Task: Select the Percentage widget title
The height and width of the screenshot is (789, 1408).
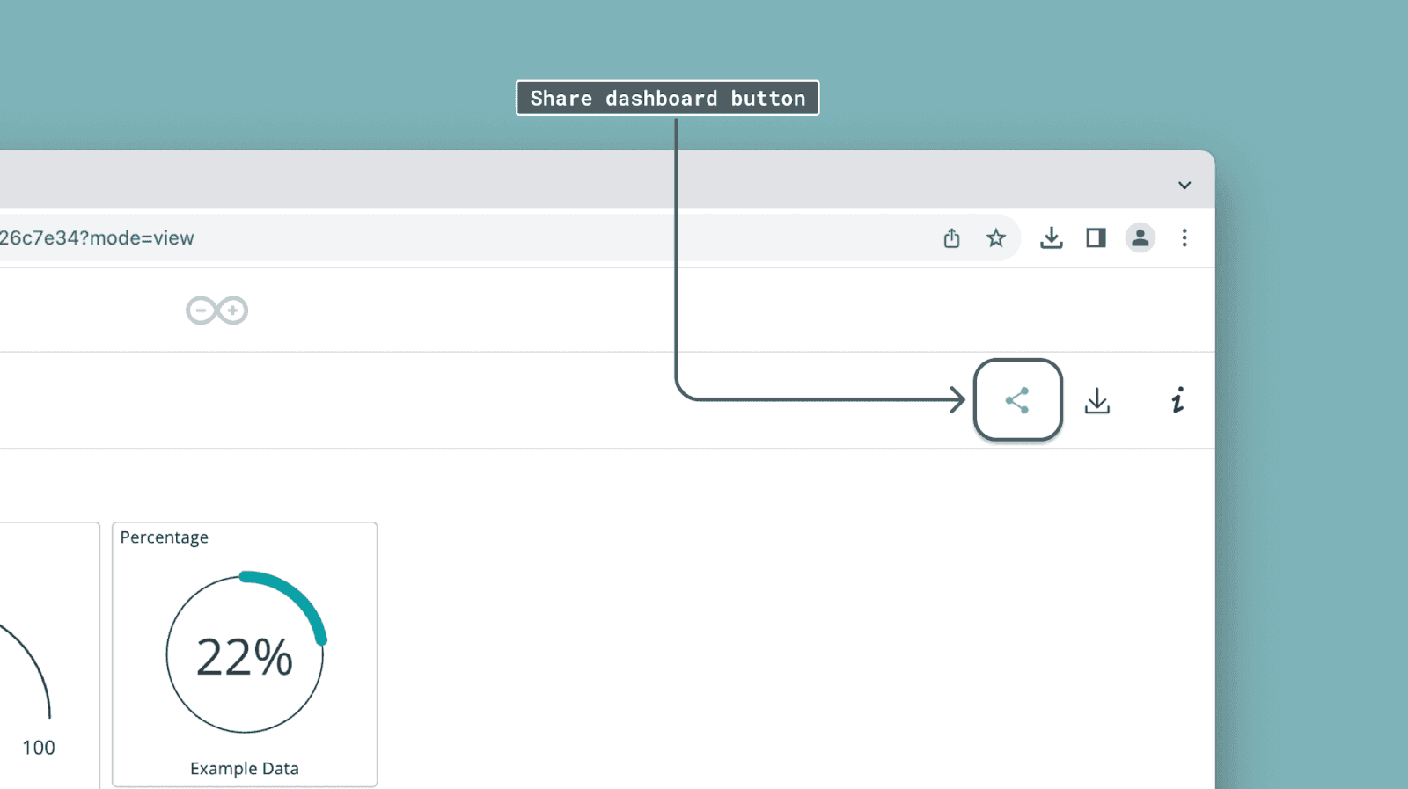Action: [x=165, y=537]
